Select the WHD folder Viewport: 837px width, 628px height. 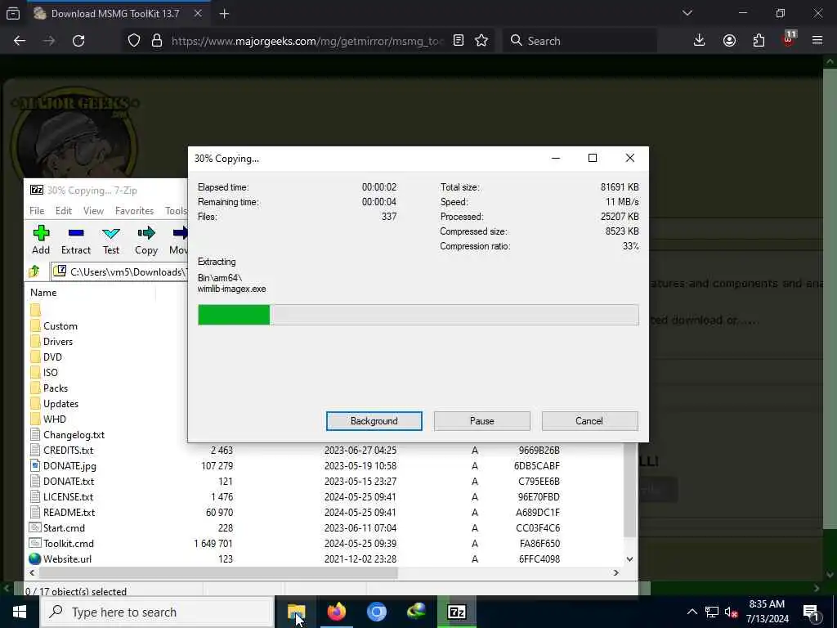pos(55,419)
